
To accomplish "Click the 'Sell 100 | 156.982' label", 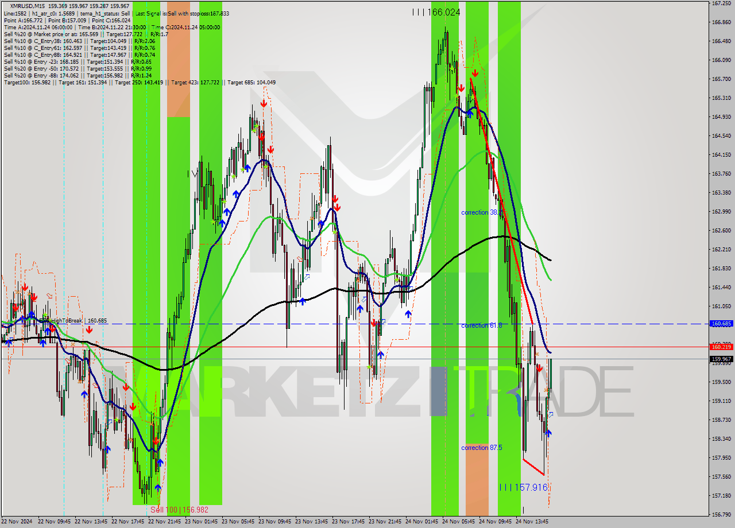I will [x=179, y=510].
